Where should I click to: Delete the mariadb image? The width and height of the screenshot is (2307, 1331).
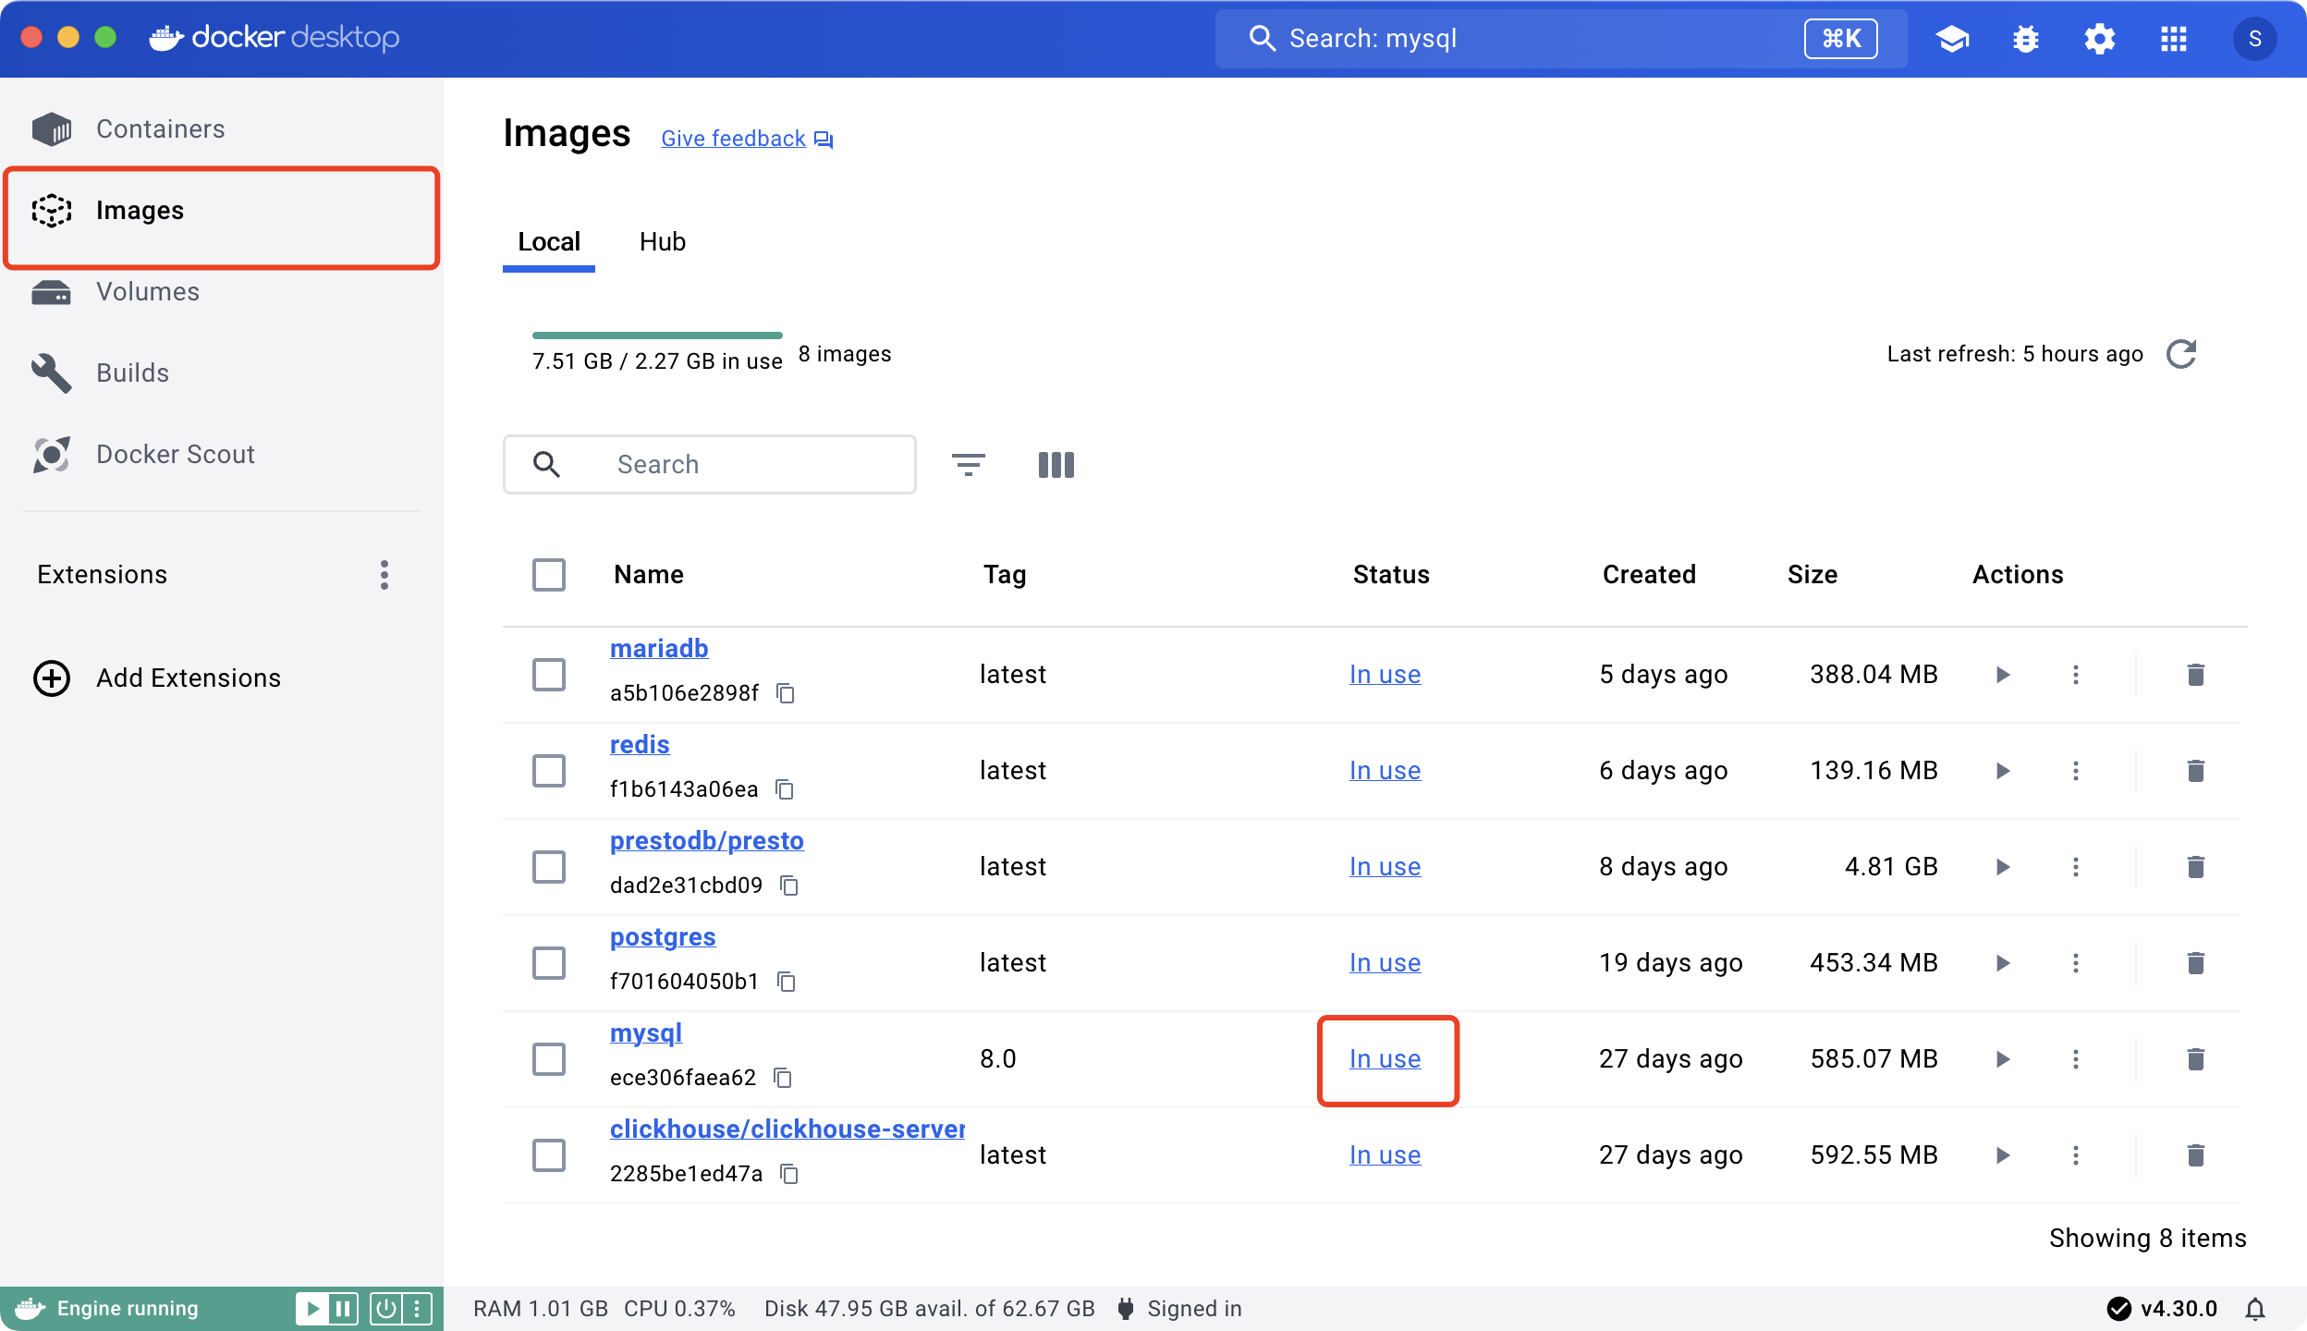tap(2196, 675)
